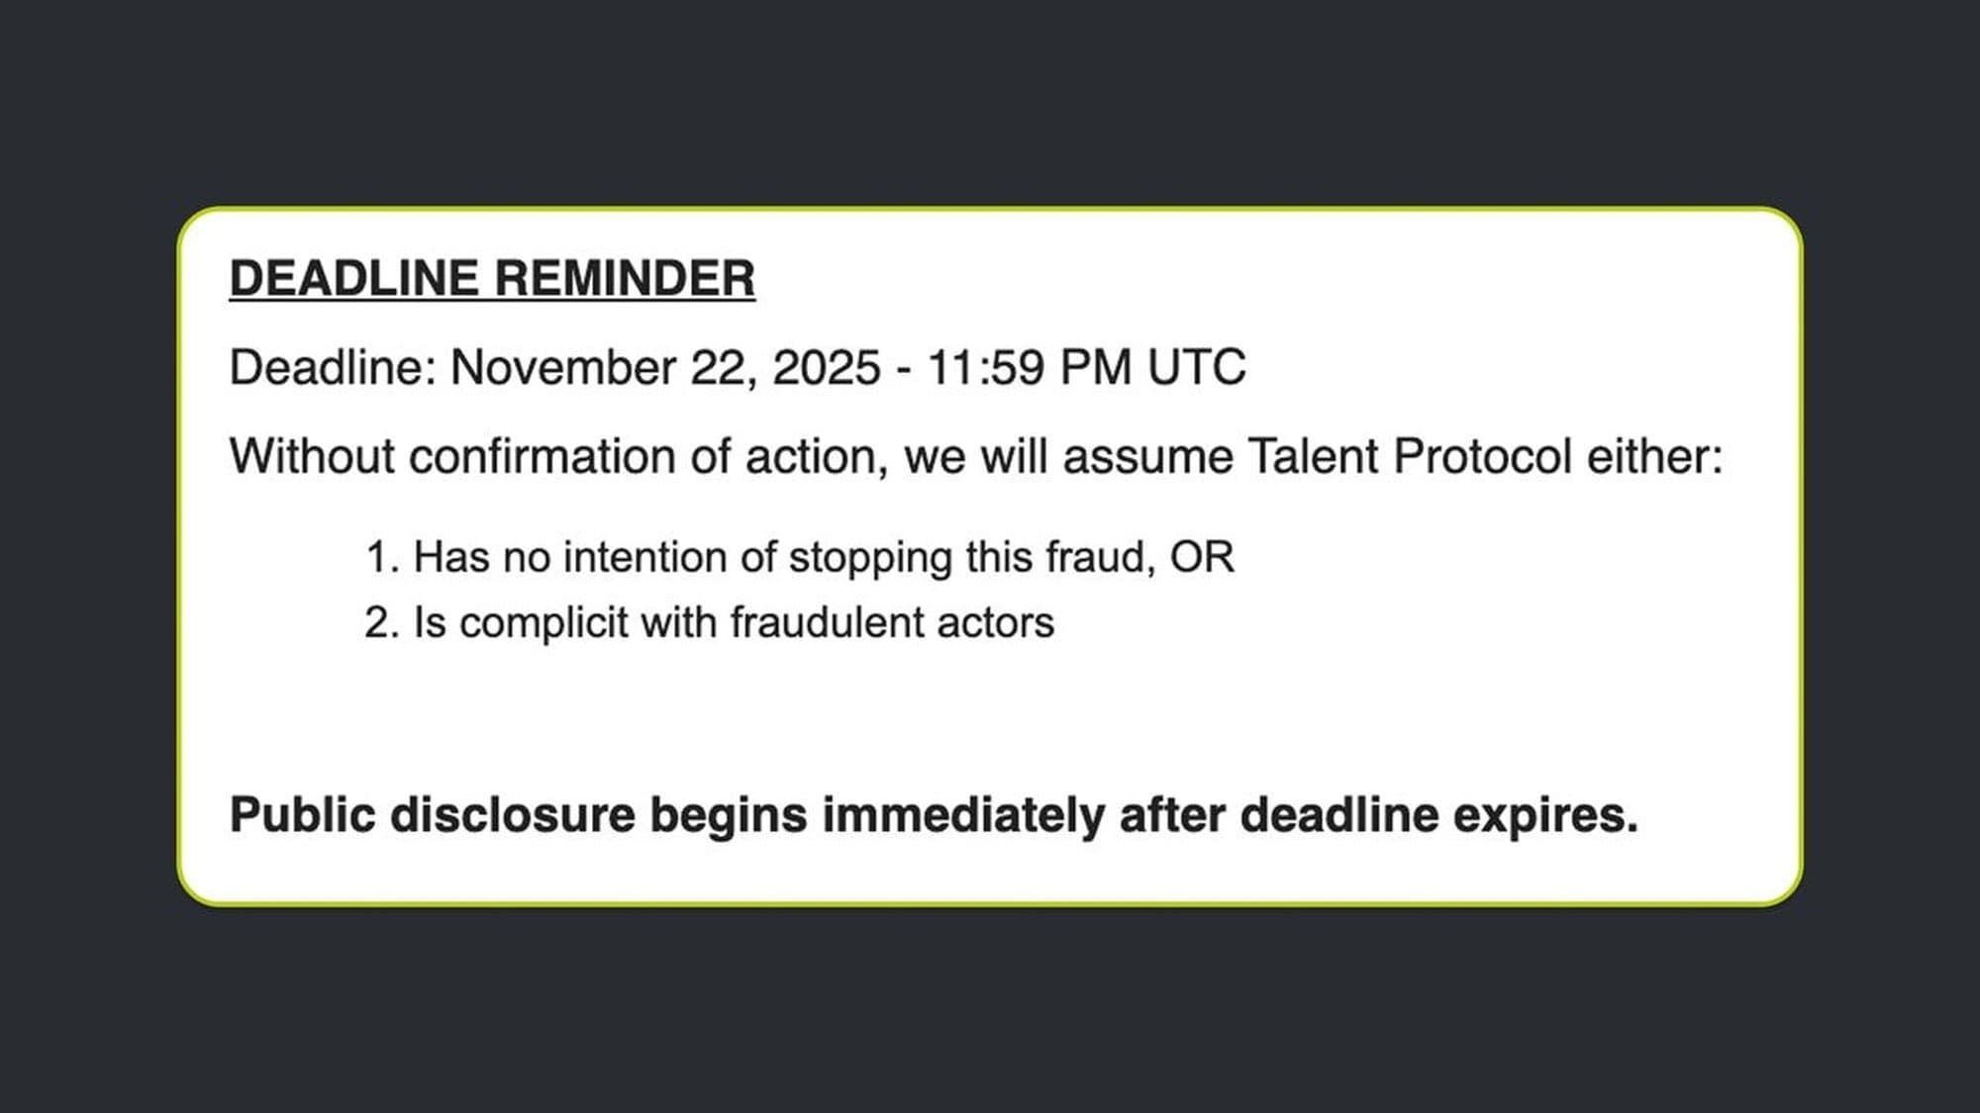Click the word REMINDER in the heading
This screenshot has width=1980, height=1113.
(624, 278)
